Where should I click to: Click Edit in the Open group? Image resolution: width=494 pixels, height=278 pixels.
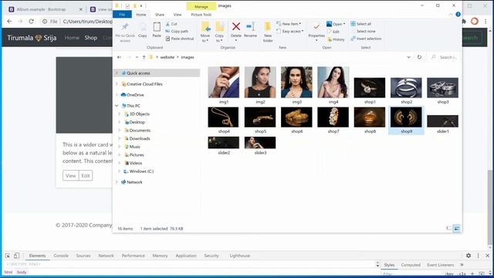[333, 32]
